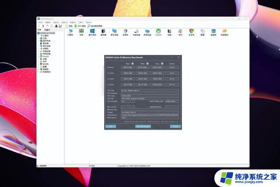Open the 查看 menu
Image resolution: width=280 pixels, height=187 pixels.
(x=48, y=22)
